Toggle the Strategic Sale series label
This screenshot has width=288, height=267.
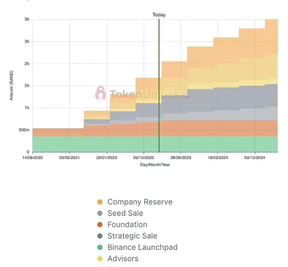133,236
